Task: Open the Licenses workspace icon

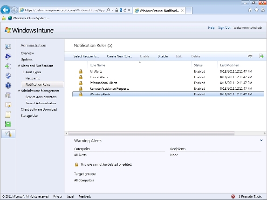Action: point(8,105)
